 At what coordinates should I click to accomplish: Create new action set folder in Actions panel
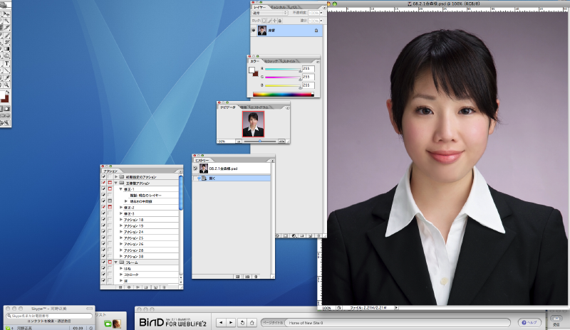click(146, 287)
